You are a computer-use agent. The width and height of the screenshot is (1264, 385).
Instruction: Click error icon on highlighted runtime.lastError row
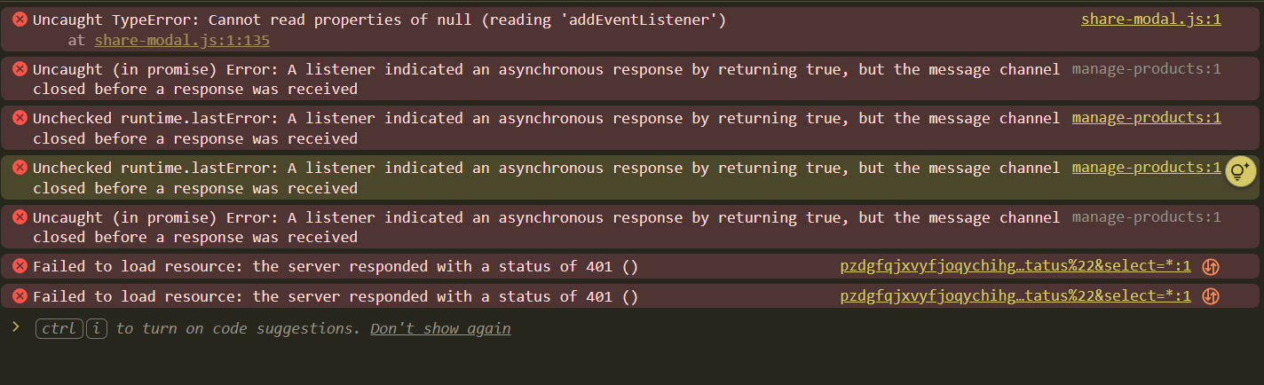(x=20, y=168)
